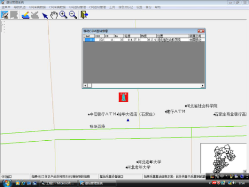The image size is (249, 187).
Task: Click the blue triangle marker on map
Action: 128,120
